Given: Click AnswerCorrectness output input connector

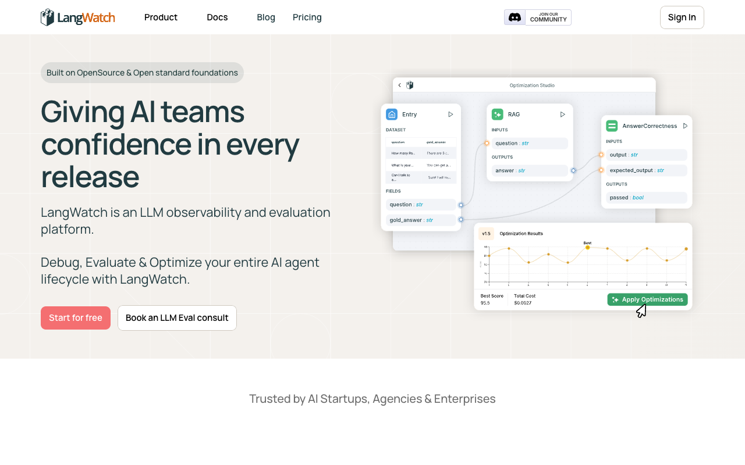Looking at the screenshot, I should pyautogui.click(x=601, y=155).
